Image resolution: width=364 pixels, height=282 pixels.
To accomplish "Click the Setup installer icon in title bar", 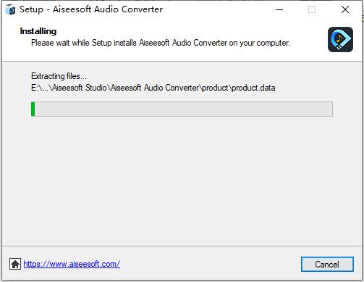I will coord(10,9).
